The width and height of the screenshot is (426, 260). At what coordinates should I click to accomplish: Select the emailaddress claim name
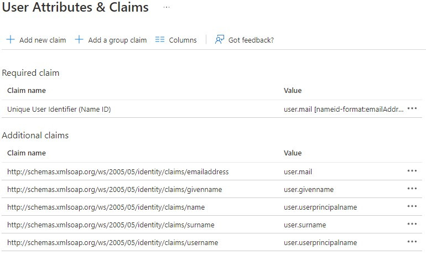118,172
